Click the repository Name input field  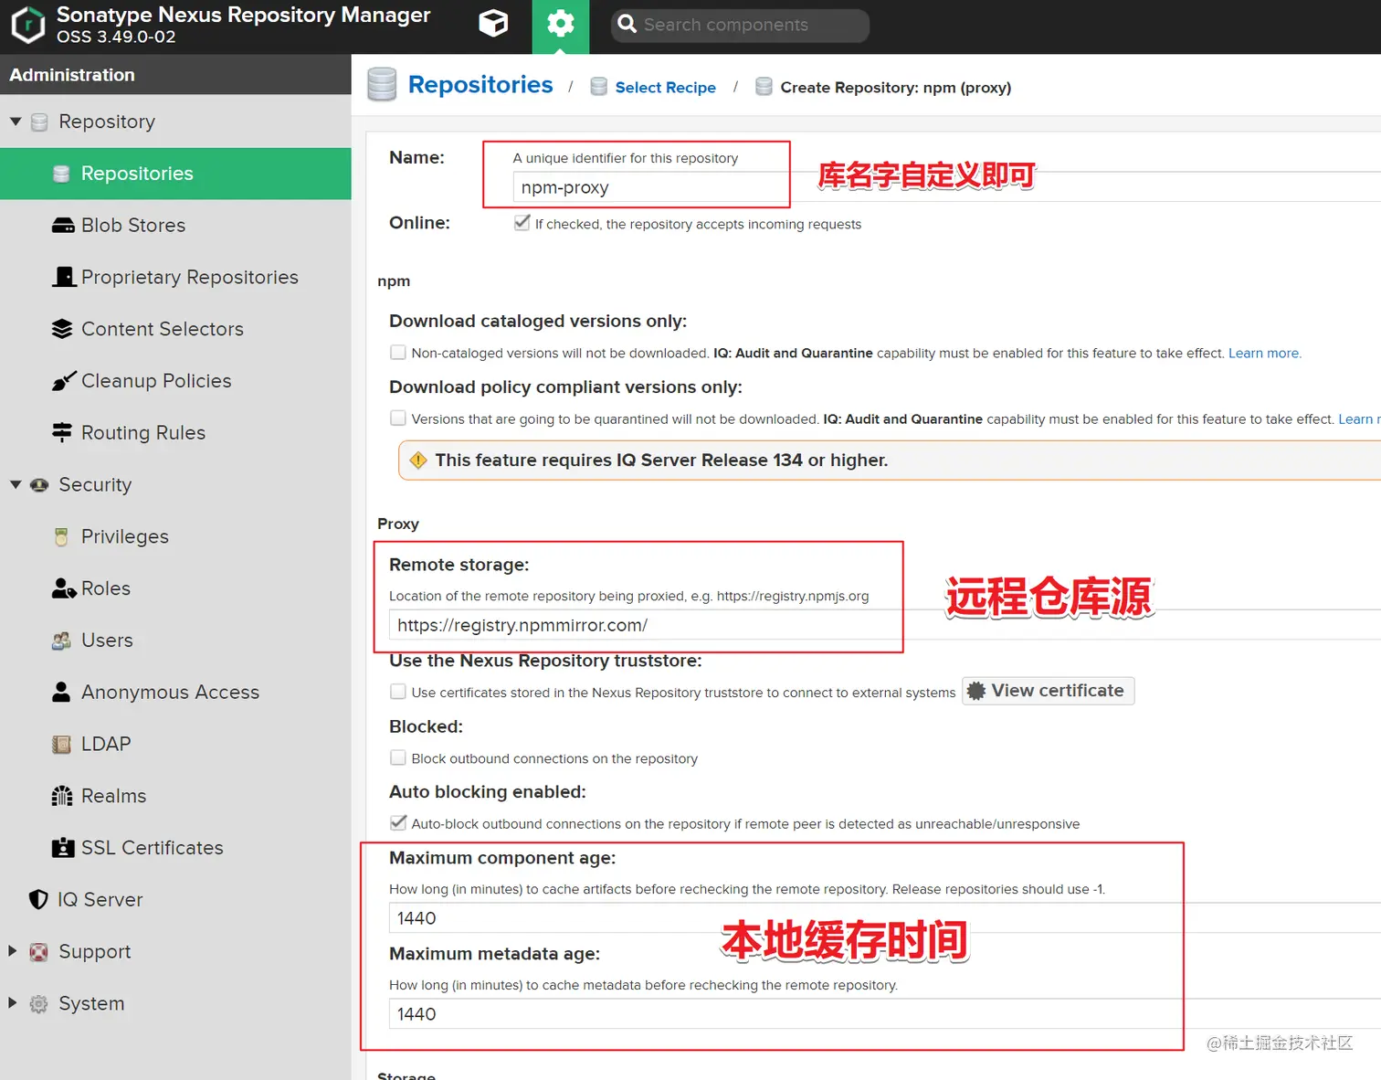tap(946, 187)
